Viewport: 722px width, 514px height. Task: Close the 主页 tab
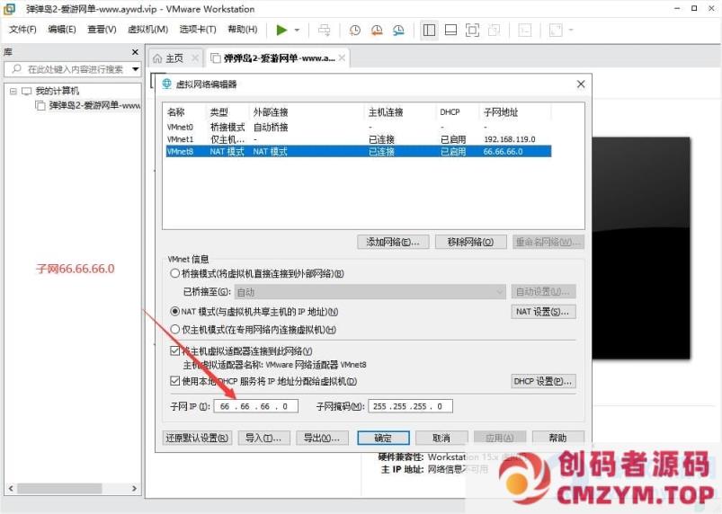coord(195,58)
